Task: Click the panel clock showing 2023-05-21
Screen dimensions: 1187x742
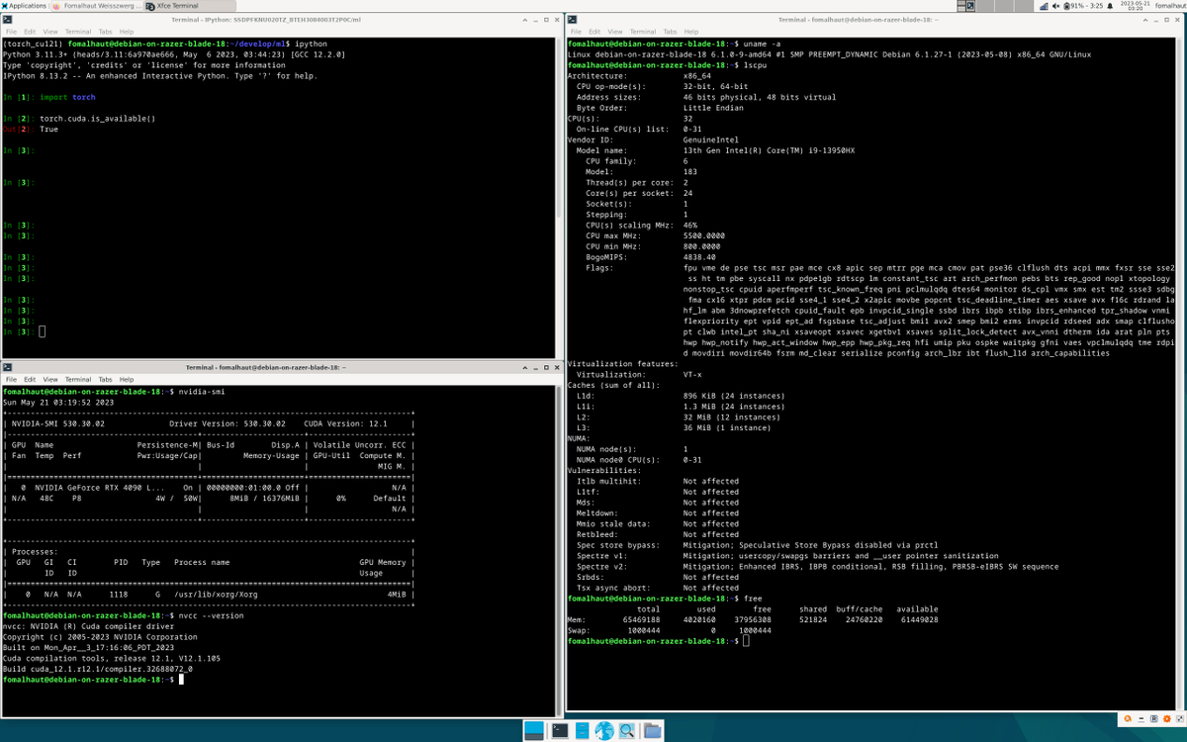Action: coord(1135,6)
